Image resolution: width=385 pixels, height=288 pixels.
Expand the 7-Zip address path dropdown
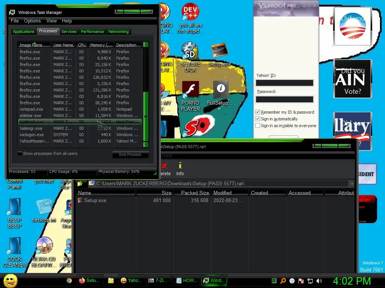[352, 184]
